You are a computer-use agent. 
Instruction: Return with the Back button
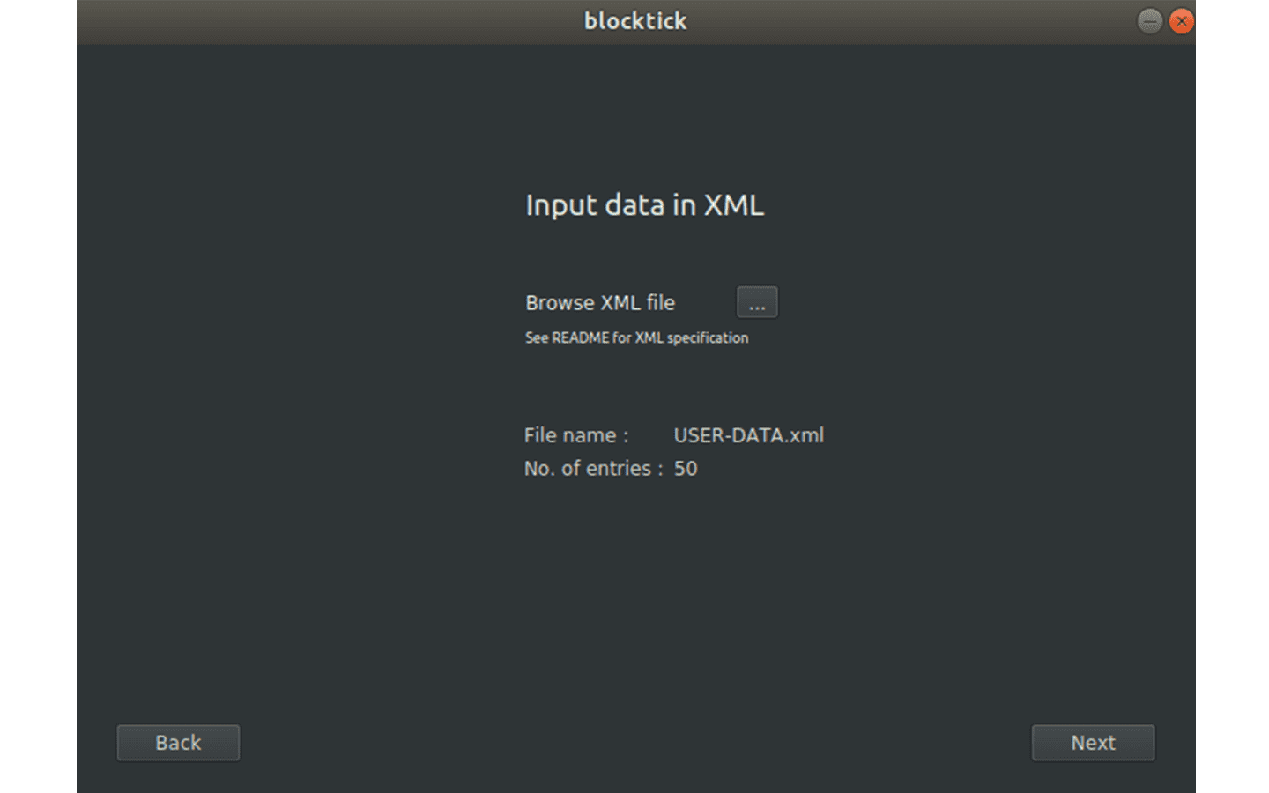pos(178,743)
